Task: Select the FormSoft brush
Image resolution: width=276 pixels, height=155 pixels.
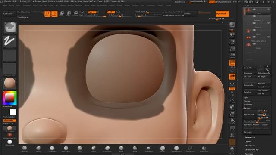Action: (107, 149)
